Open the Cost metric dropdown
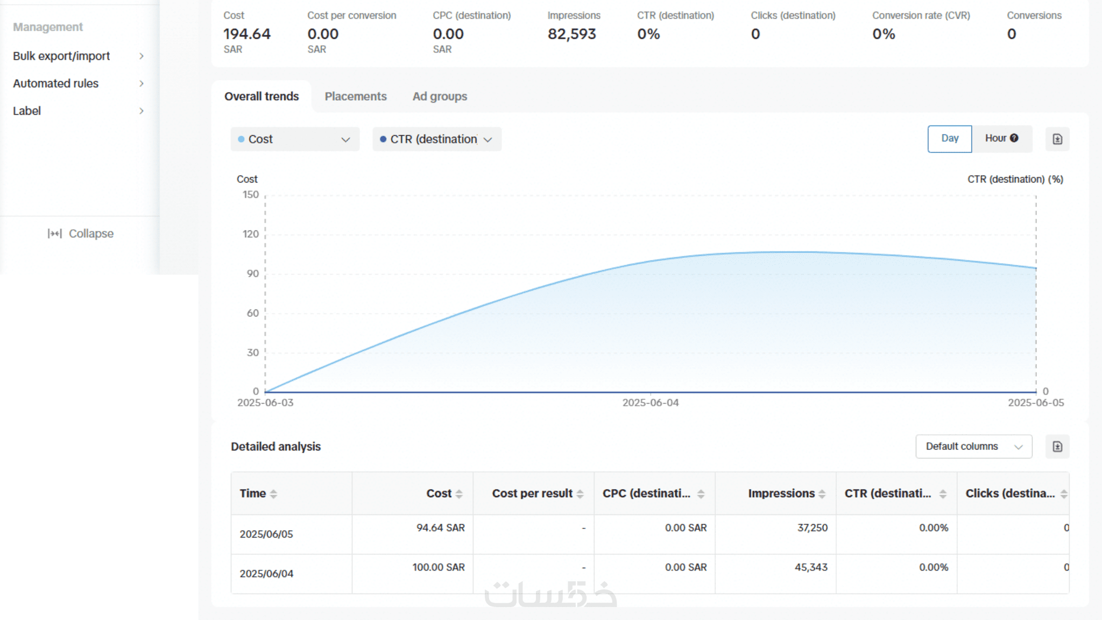 [x=295, y=139]
